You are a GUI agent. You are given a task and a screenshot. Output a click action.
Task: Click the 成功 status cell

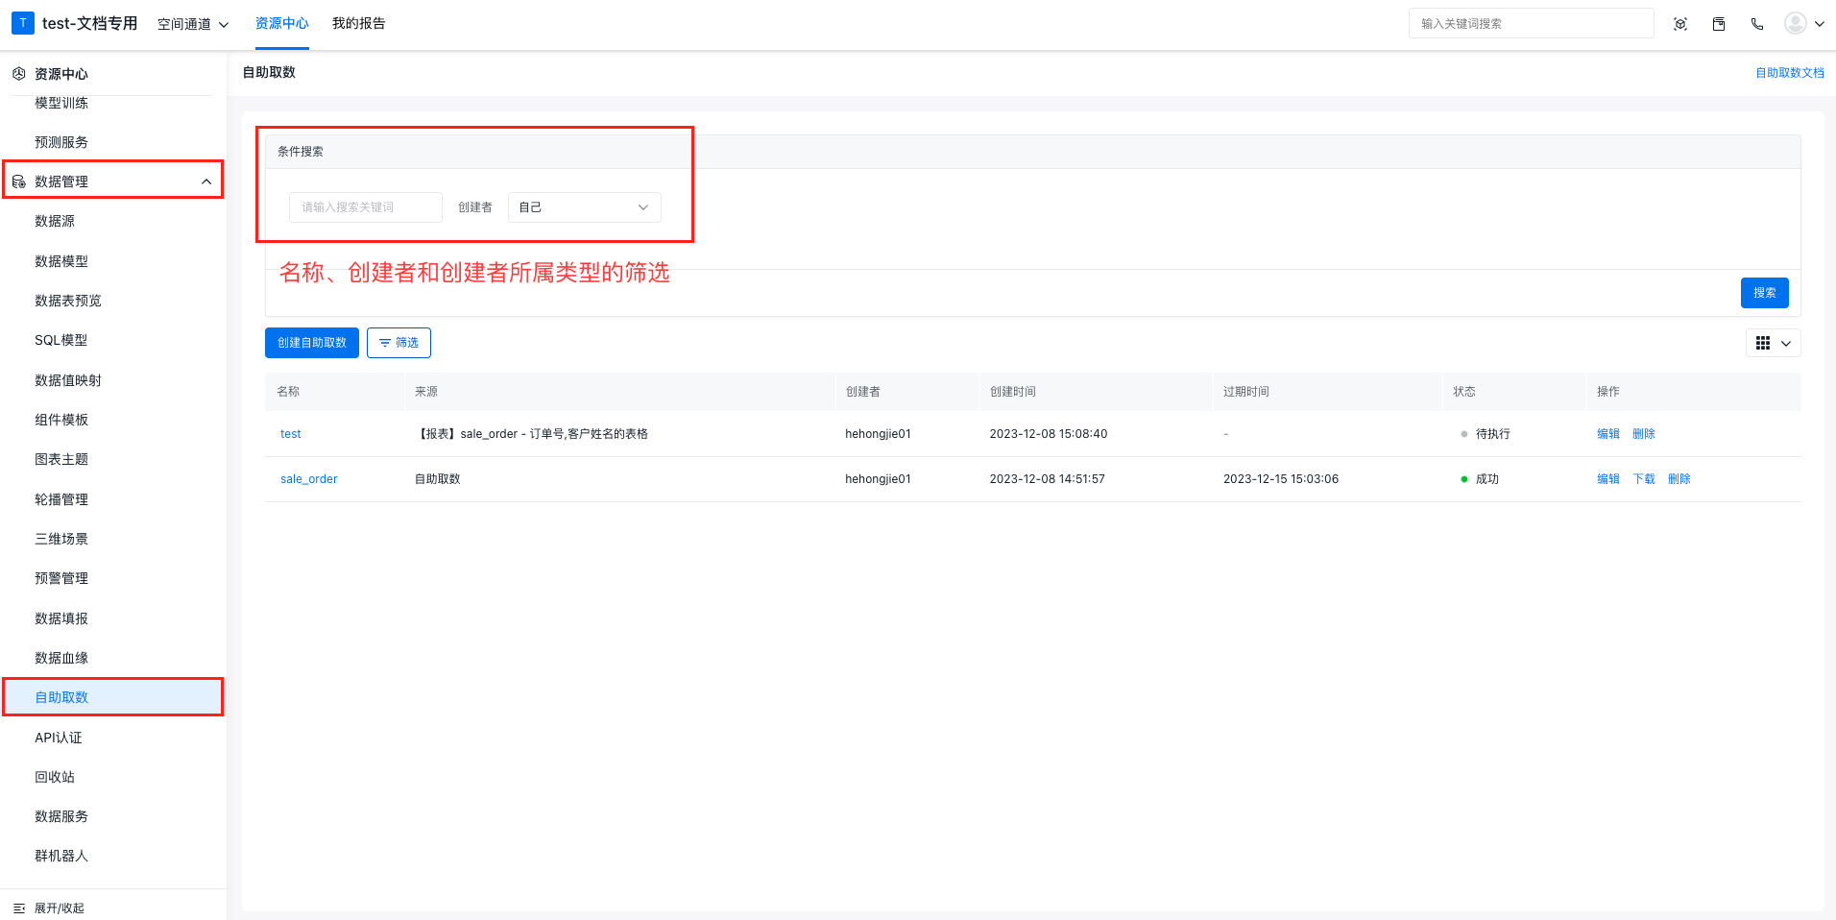pos(1487,479)
